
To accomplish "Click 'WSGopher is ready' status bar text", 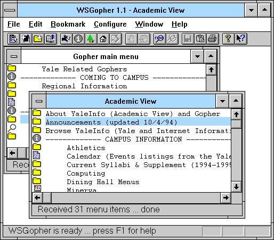I will point(82,231).
